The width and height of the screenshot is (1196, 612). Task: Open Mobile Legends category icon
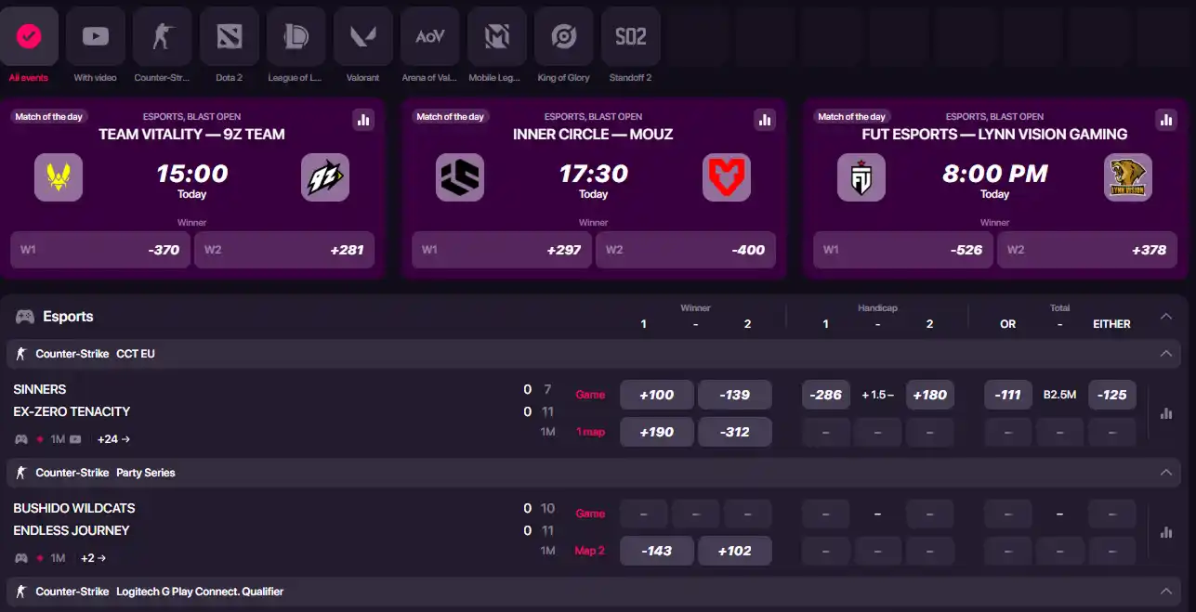click(497, 36)
